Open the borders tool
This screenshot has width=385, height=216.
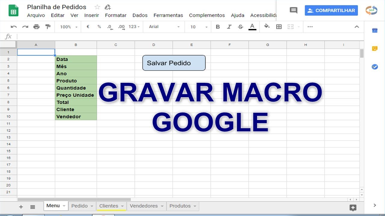(279, 27)
